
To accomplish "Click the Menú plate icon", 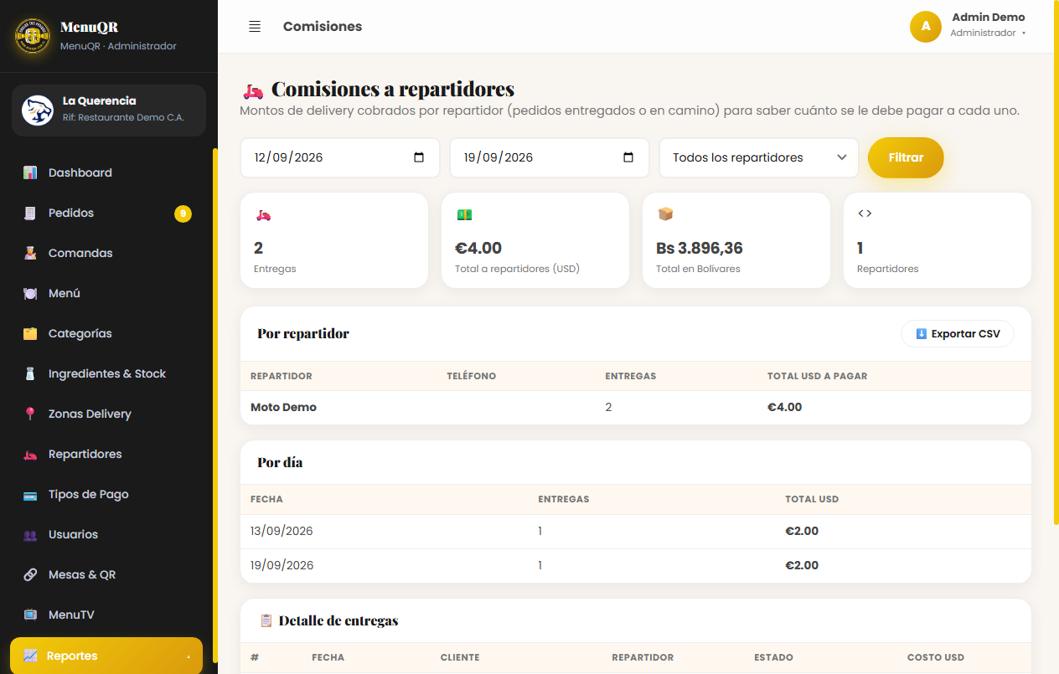I will tap(30, 293).
